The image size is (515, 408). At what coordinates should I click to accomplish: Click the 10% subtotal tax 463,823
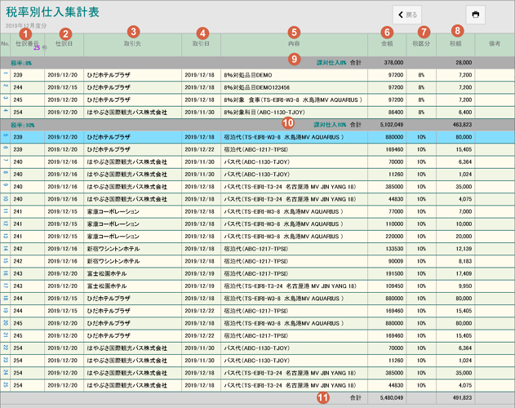point(462,125)
